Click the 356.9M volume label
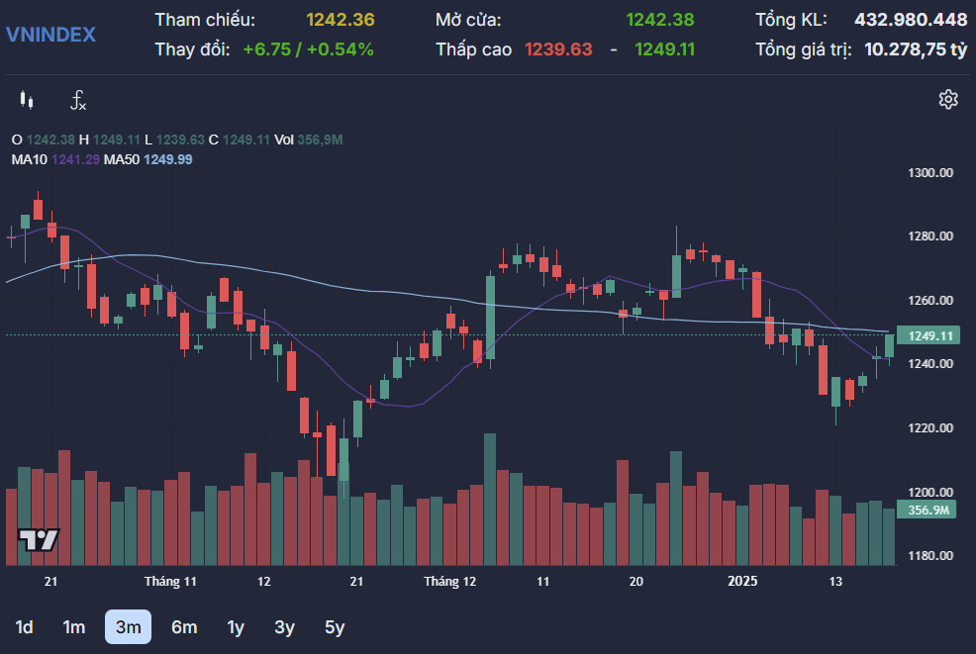The width and height of the screenshot is (976, 654). click(927, 510)
